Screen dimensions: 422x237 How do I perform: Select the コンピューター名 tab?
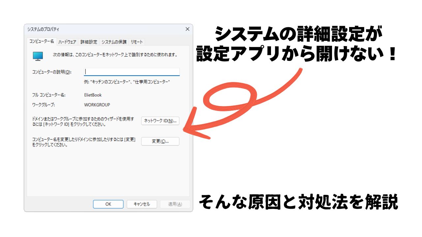[x=42, y=41]
